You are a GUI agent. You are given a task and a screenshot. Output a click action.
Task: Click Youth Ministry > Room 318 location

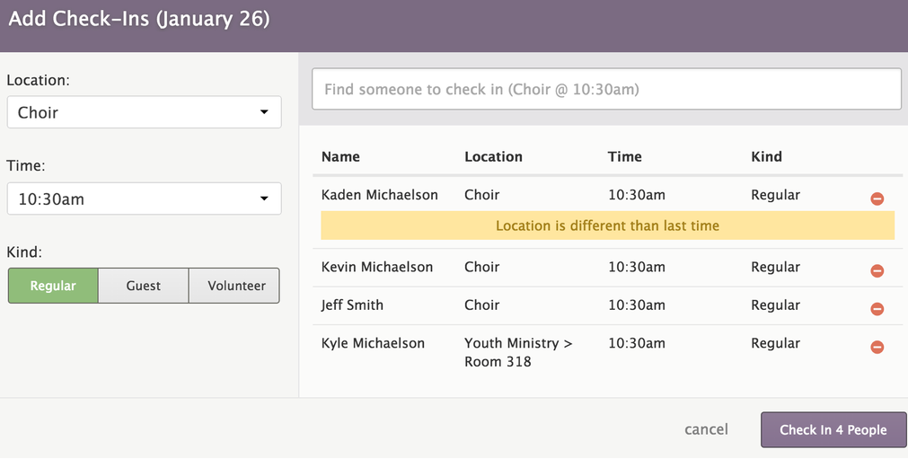click(518, 352)
